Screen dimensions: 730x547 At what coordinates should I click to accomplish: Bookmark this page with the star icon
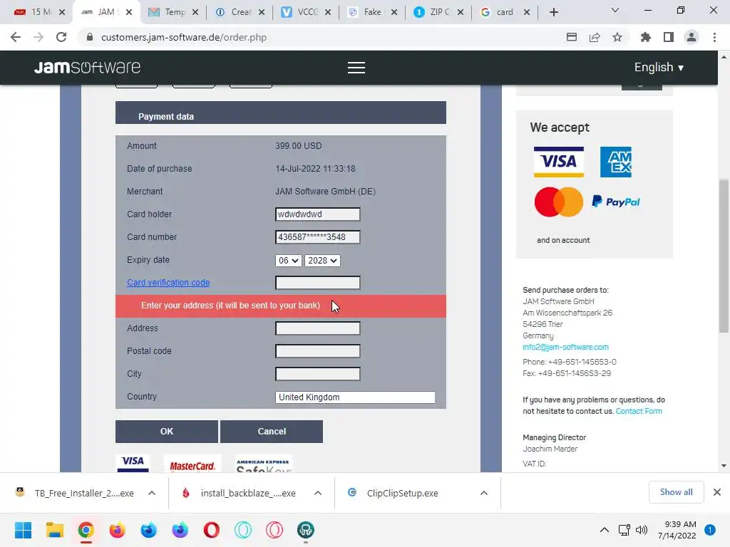(x=617, y=37)
